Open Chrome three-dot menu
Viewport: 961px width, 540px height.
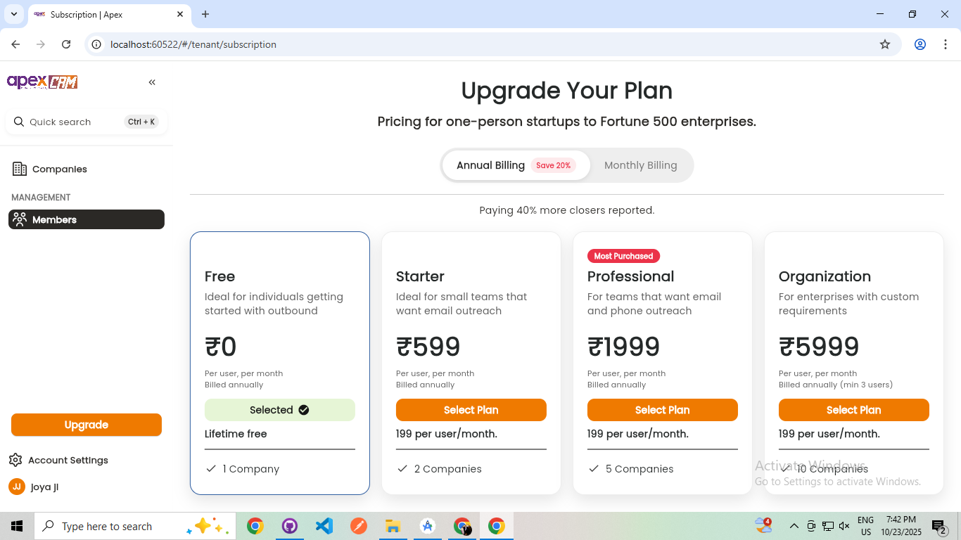coord(946,44)
